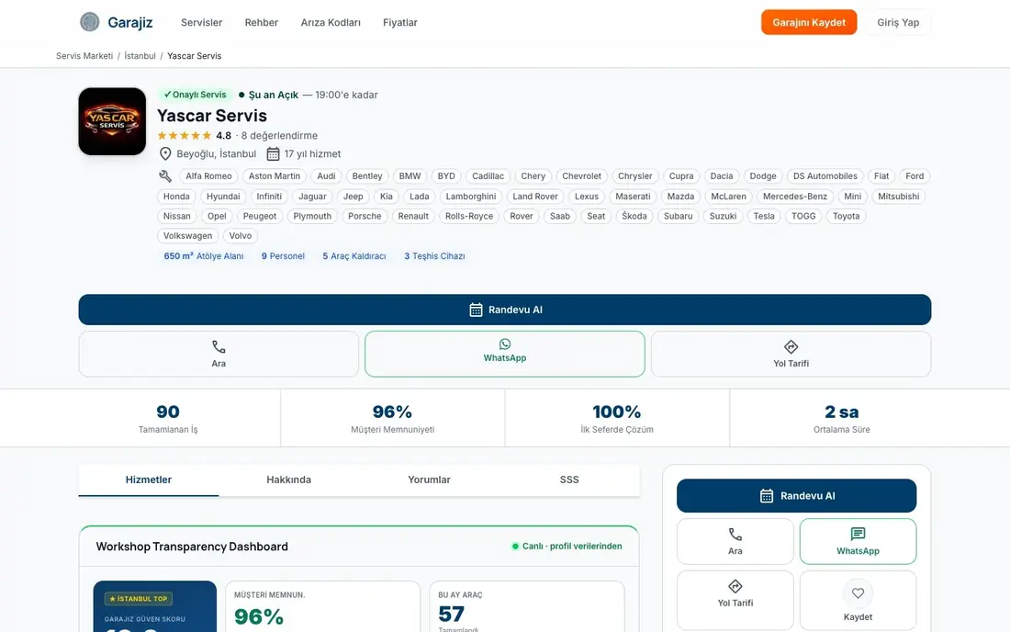Click the wrench icon before brand list

click(x=165, y=175)
